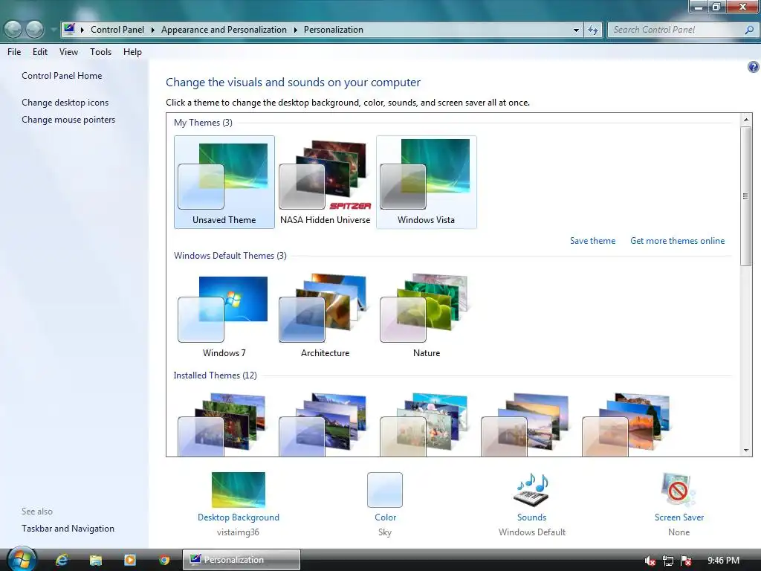Click Change mouse pointers link
761x571 pixels.
point(68,120)
